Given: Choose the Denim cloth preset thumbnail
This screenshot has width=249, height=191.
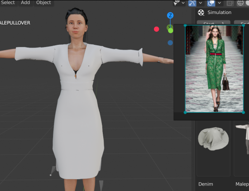Looking at the screenshot, I should pyautogui.click(x=213, y=138).
